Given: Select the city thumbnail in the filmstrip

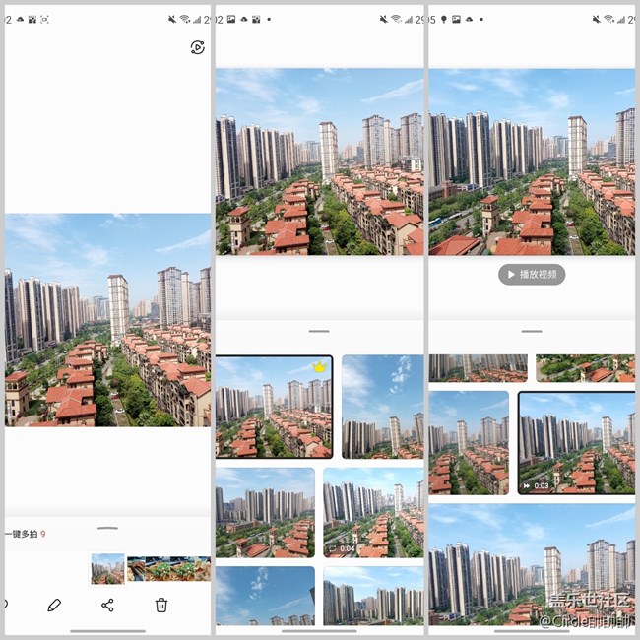Looking at the screenshot, I should [107, 568].
